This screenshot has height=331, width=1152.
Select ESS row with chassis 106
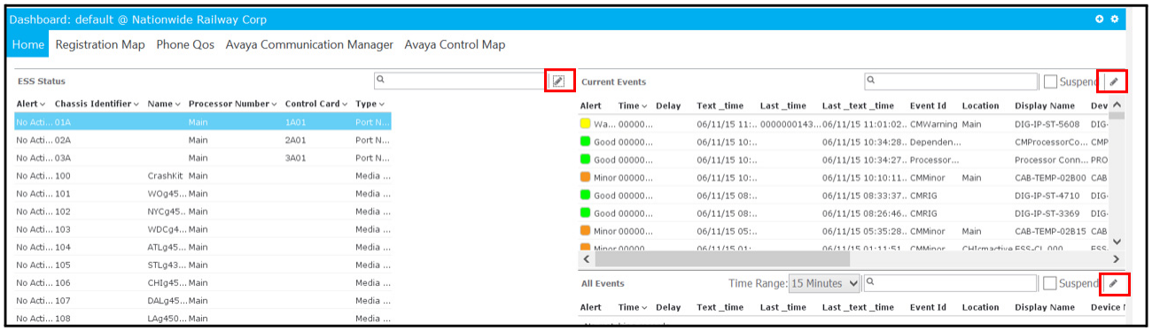point(203,283)
